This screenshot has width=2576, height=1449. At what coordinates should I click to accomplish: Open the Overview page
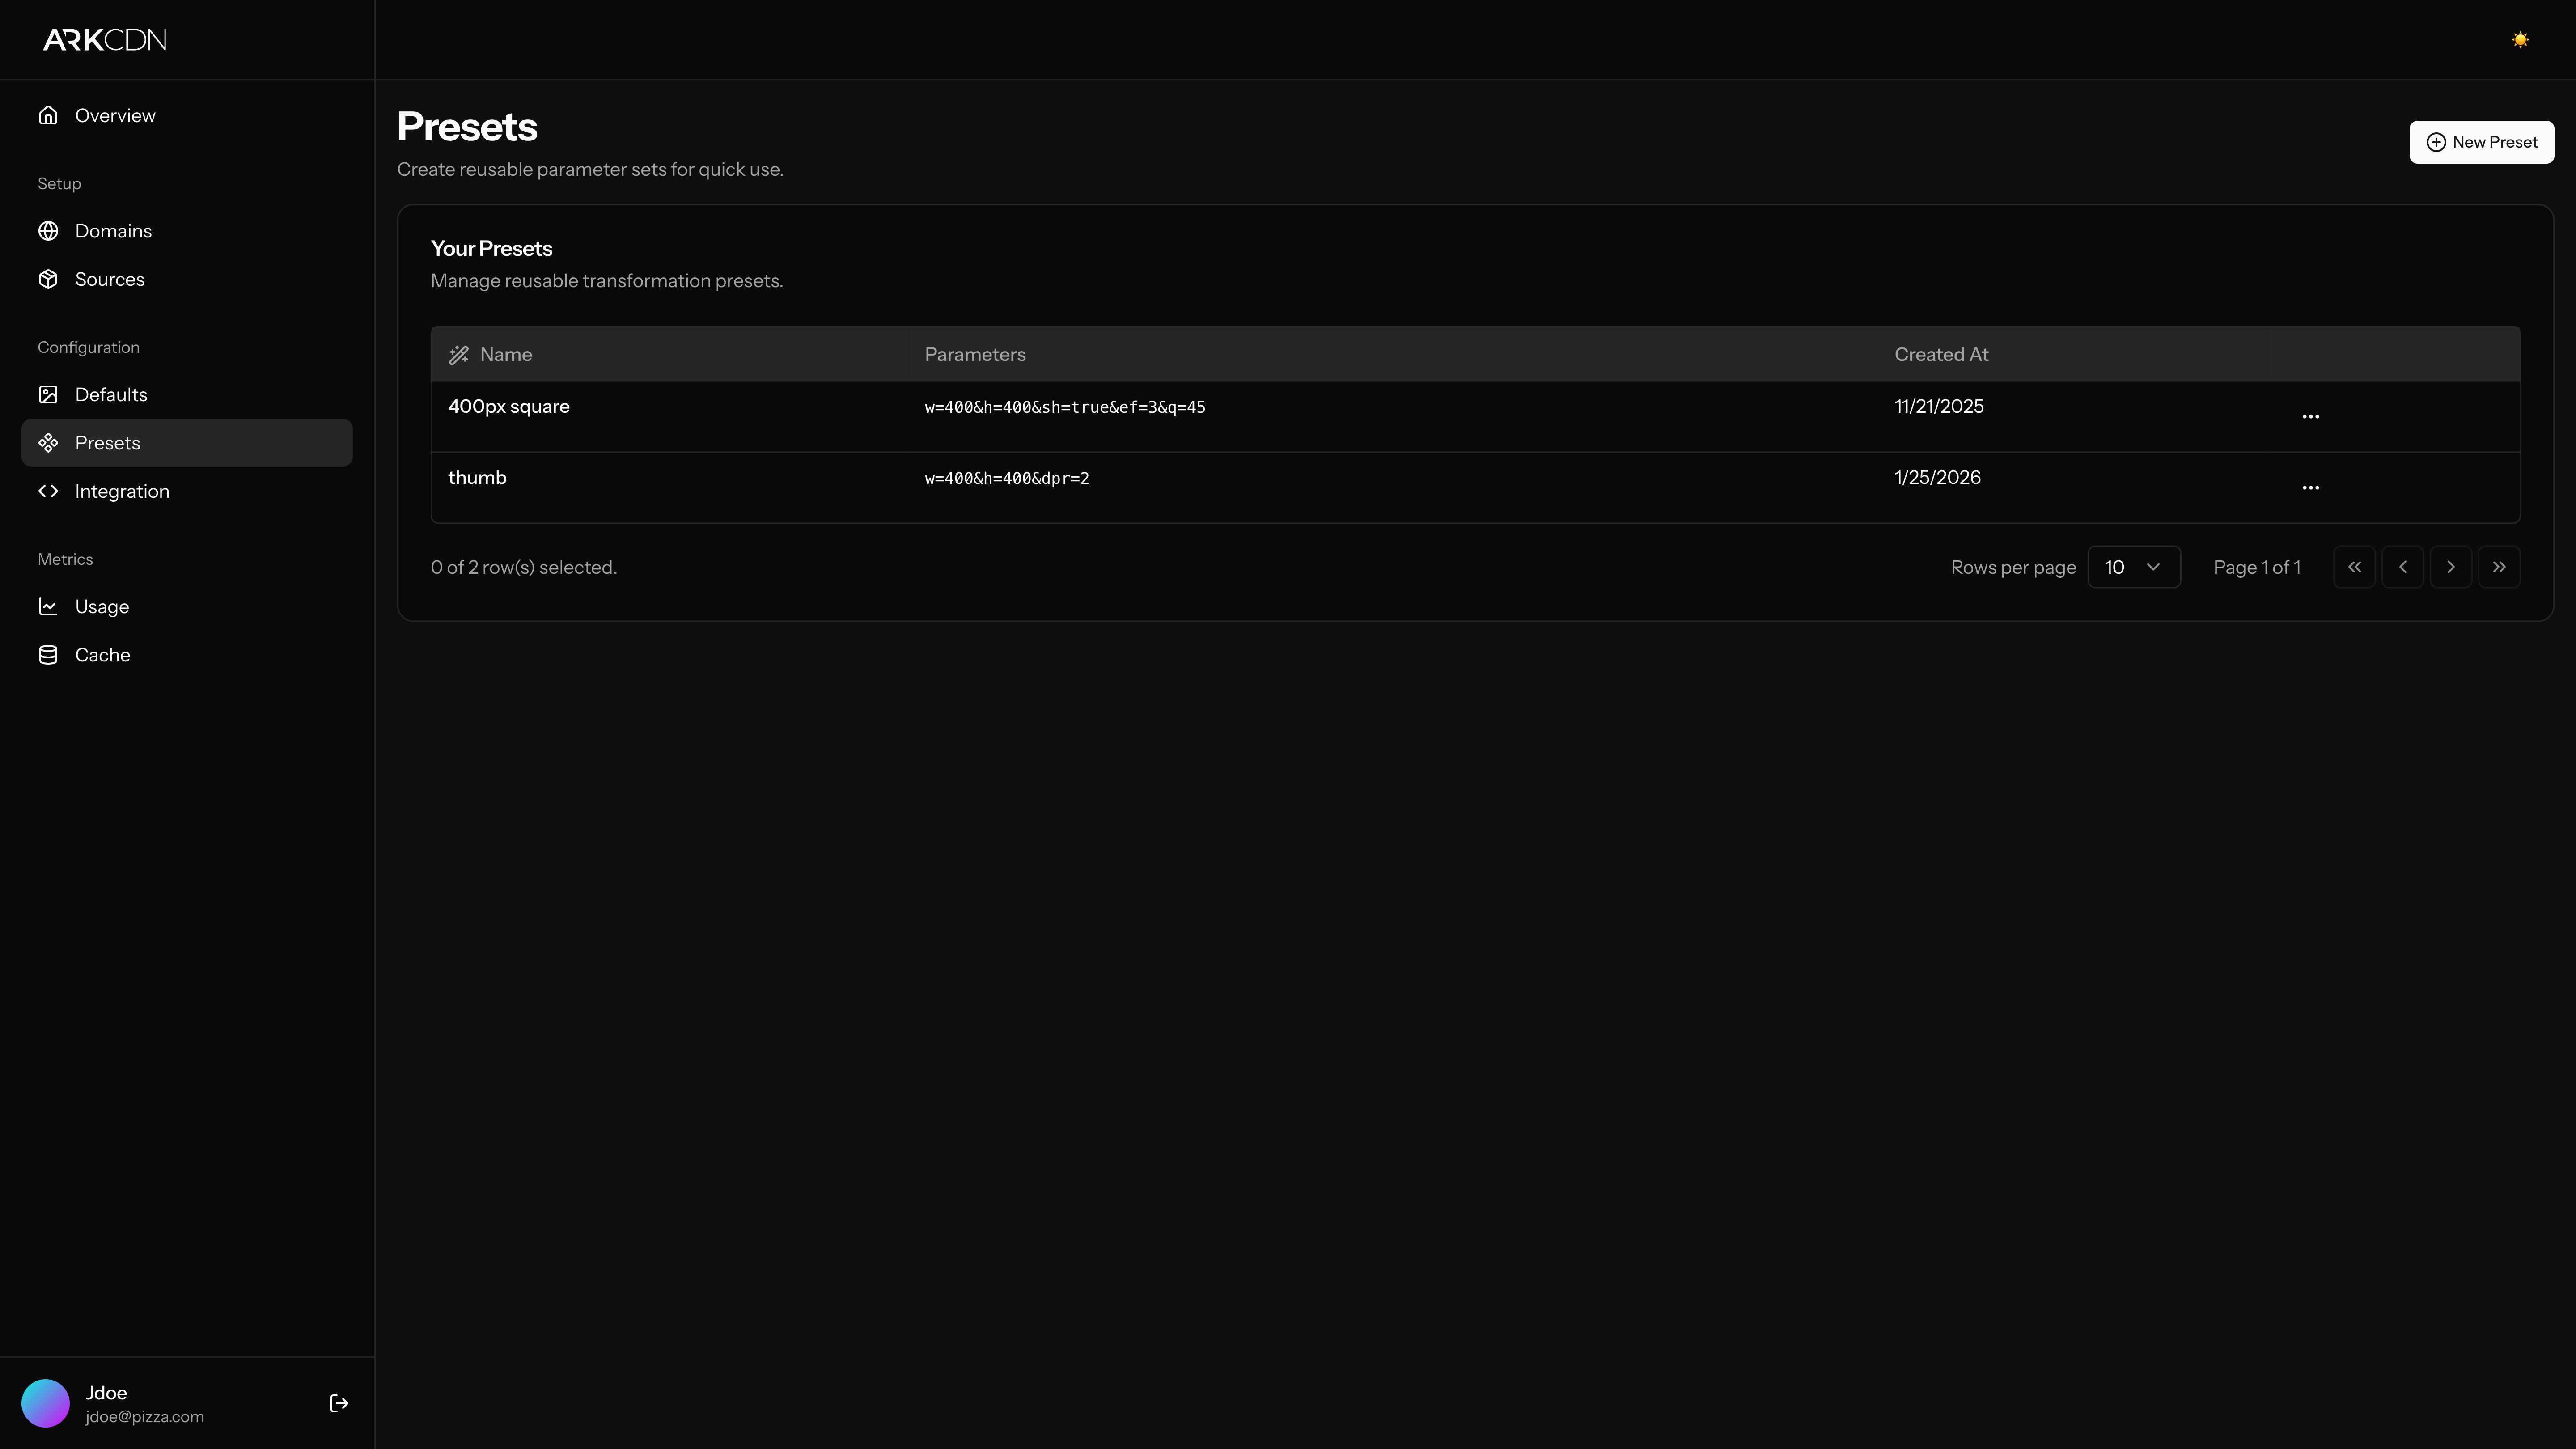(x=187, y=115)
